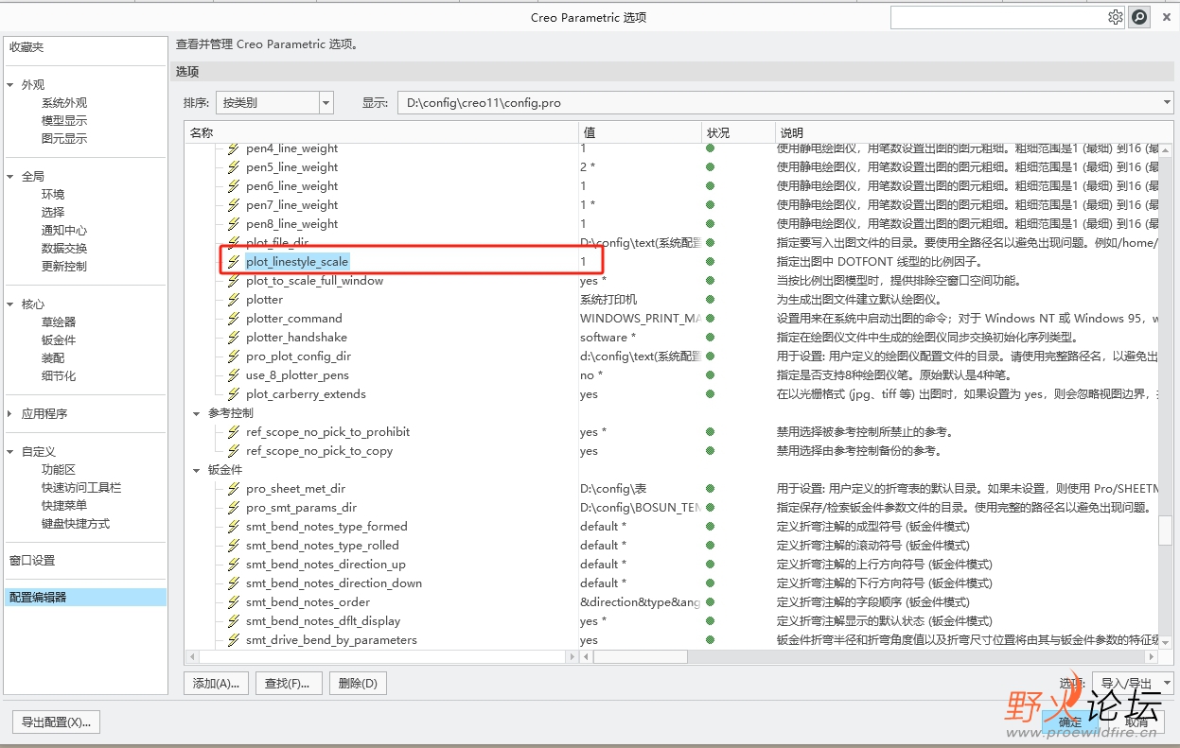The height and width of the screenshot is (748, 1180).
Task: Open 窗口设置 page
Action: pos(31,561)
